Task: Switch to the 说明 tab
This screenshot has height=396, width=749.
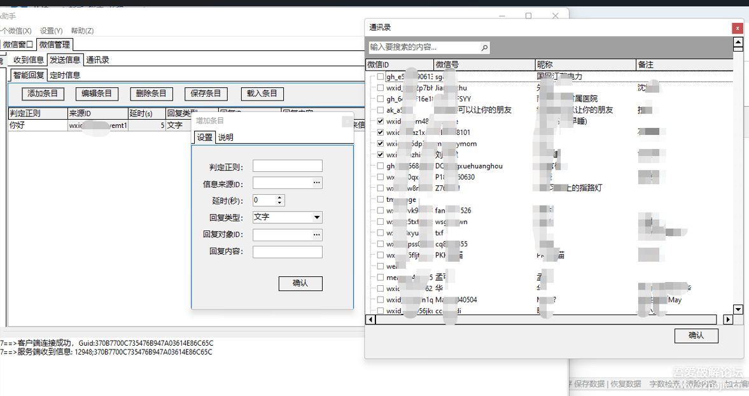Action: (x=225, y=138)
